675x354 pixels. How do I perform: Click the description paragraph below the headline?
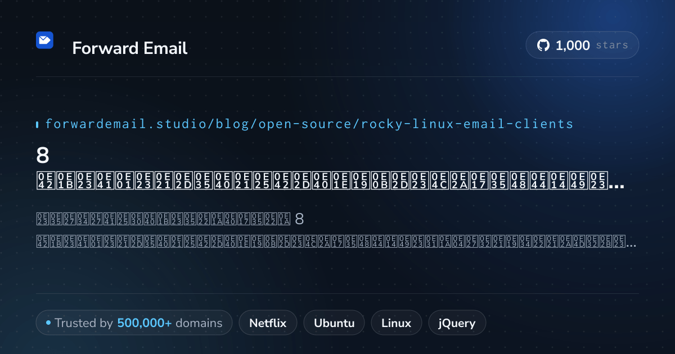[336, 230]
